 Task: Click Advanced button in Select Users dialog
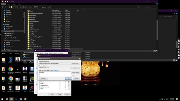43,79
